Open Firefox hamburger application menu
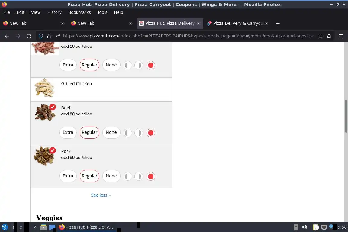This screenshot has width=348, height=232. tap(341, 36)
